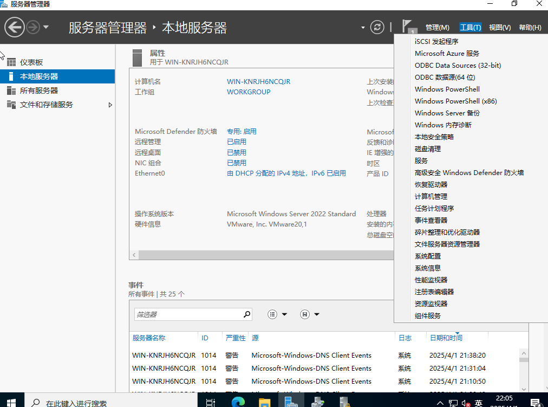Select 本地服务器 in the sidebar
Screen dimensions: 548x407
coord(57,76)
